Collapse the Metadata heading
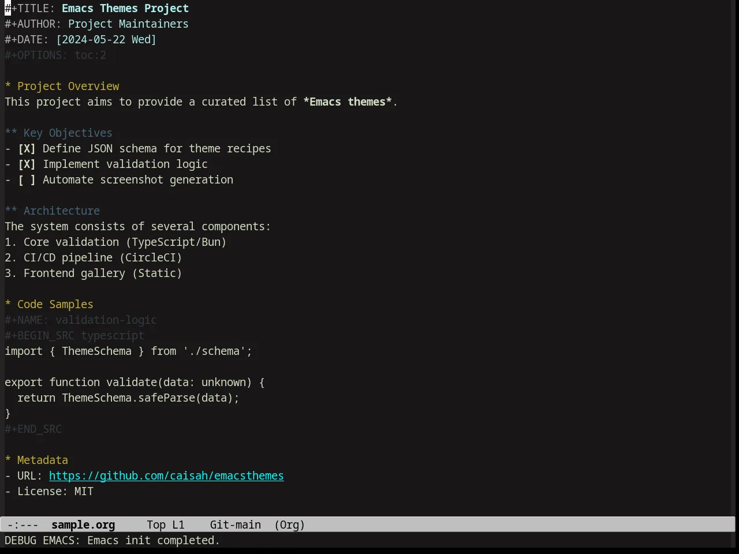 (x=36, y=461)
